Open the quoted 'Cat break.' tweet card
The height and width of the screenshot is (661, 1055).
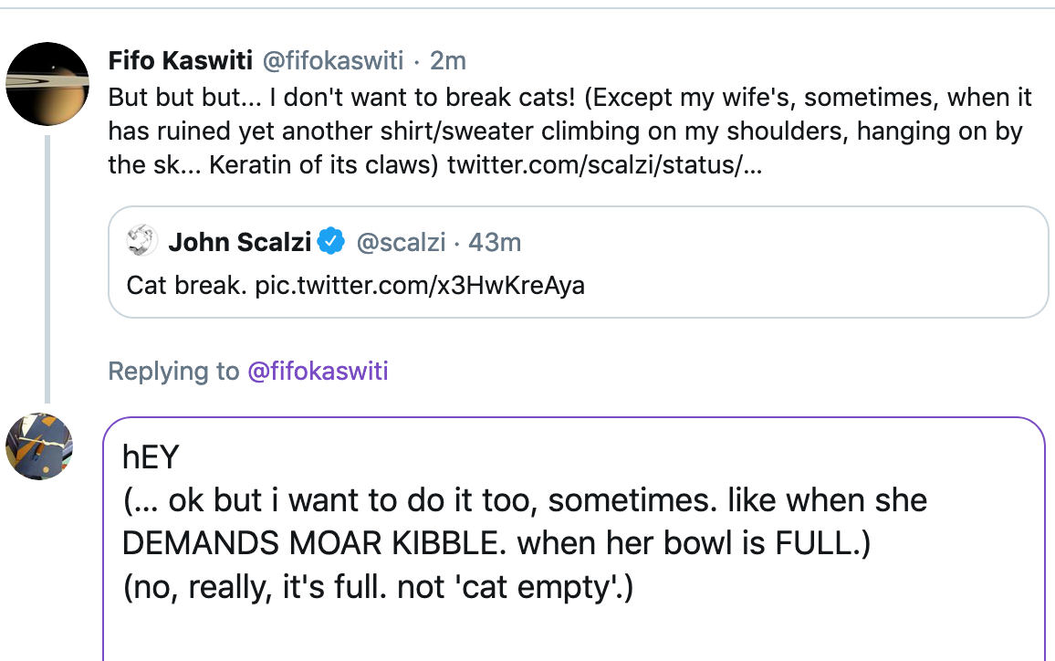pyautogui.click(x=578, y=262)
